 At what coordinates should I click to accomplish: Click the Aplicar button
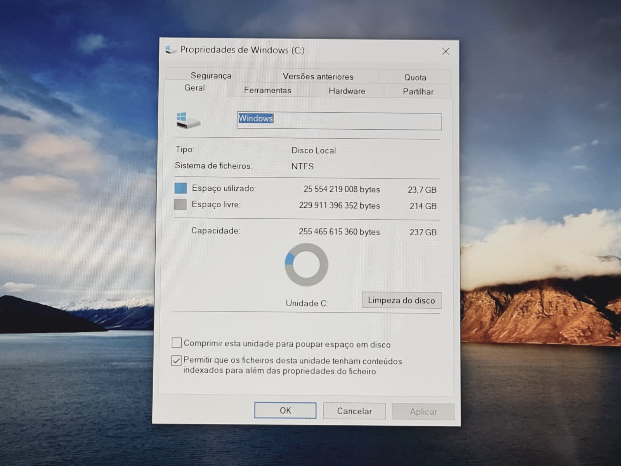tap(423, 412)
